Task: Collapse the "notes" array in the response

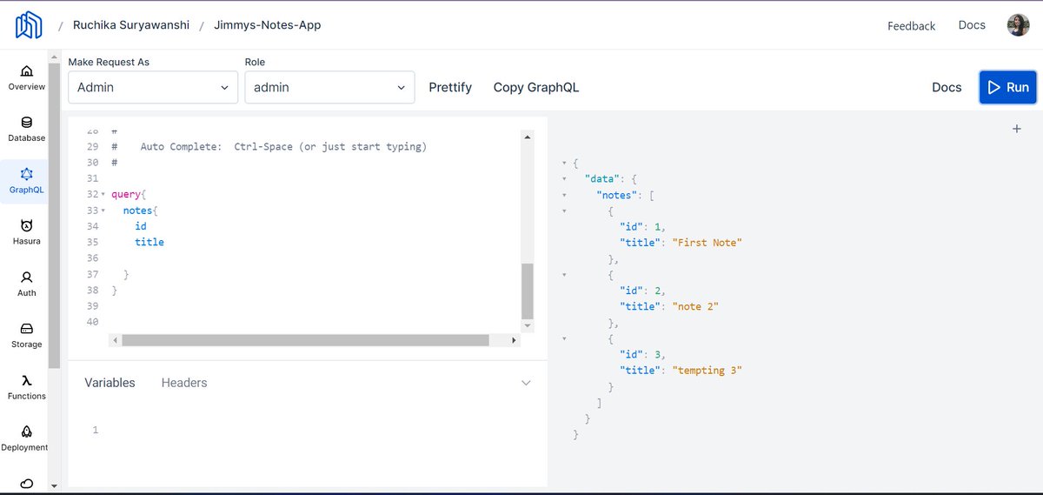Action: click(x=565, y=195)
